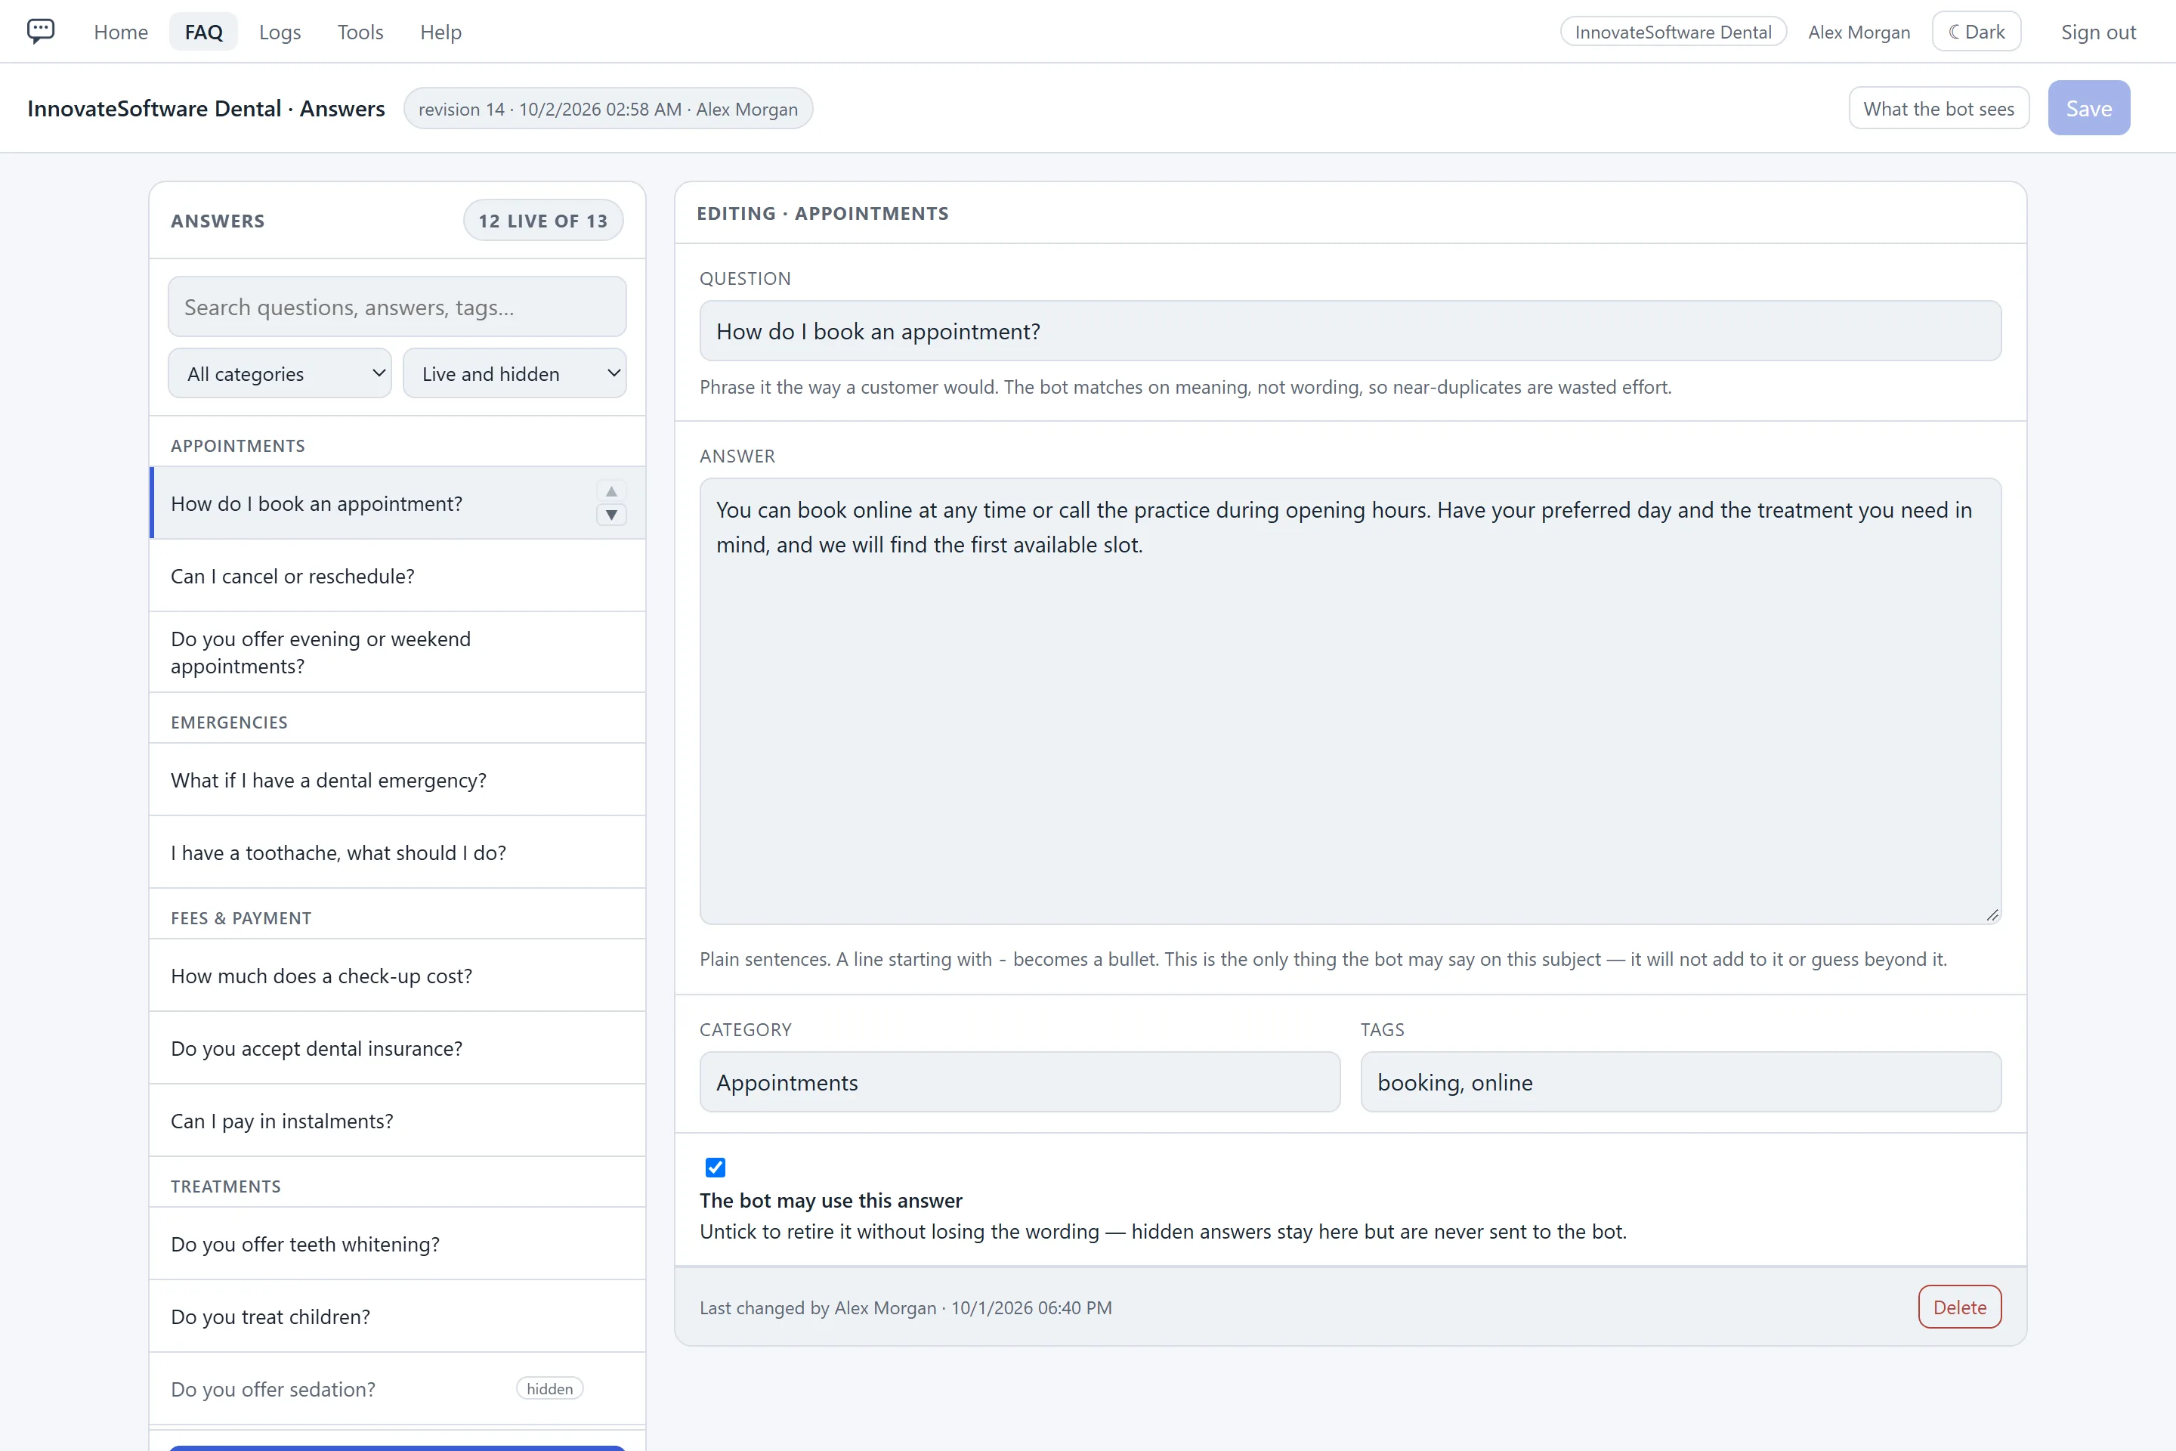This screenshot has height=1451, width=2176.
Task: Move the booking question down
Action: pyautogui.click(x=610, y=515)
